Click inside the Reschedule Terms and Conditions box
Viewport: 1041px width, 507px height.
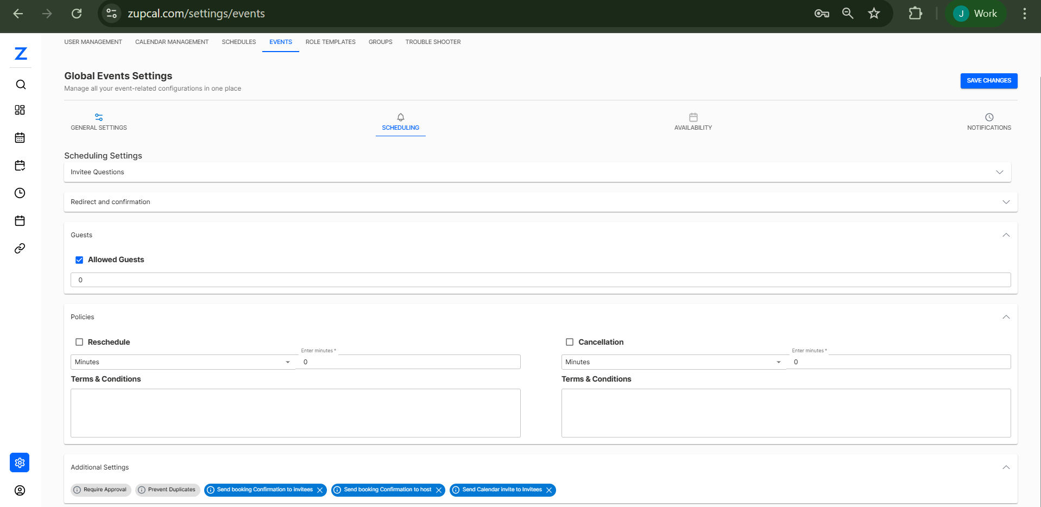tap(295, 413)
